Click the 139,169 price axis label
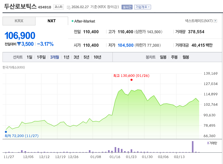223x164 pixels. pyautogui.click(x=211, y=74)
